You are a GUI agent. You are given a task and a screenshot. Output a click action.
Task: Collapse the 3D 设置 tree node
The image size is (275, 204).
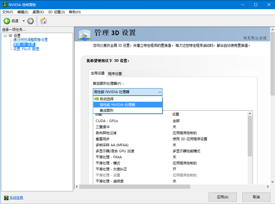pos(5,36)
